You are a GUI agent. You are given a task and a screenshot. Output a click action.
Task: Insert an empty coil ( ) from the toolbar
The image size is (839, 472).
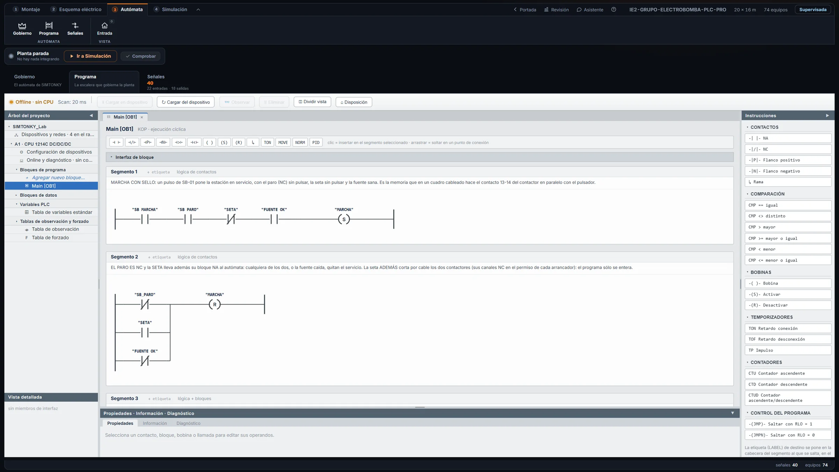tap(209, 142)
